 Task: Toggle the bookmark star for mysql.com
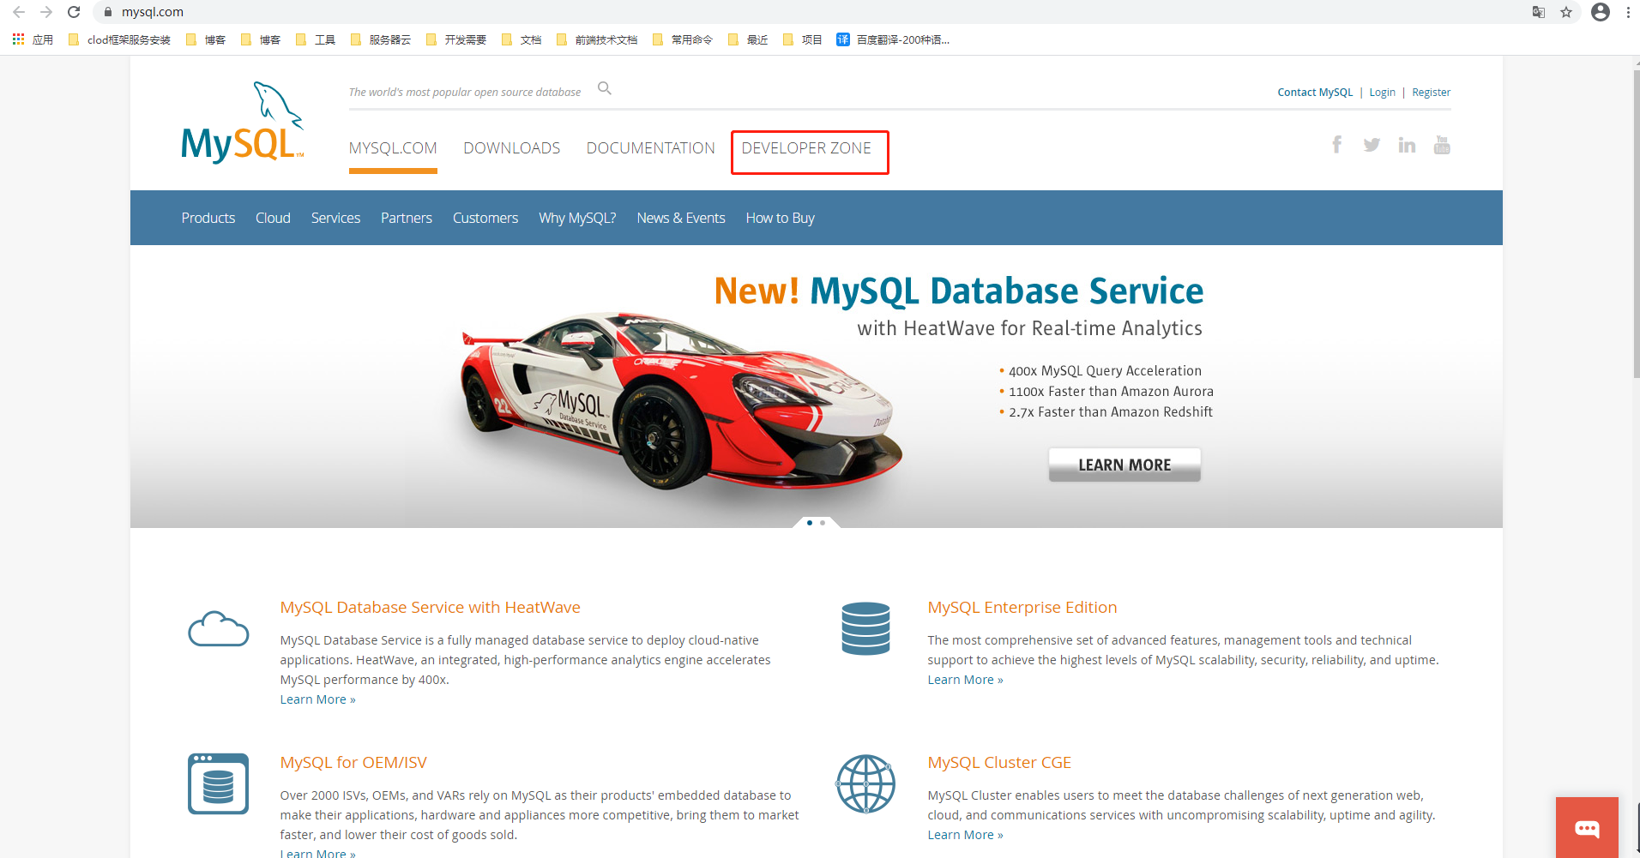coord(1568,12)
